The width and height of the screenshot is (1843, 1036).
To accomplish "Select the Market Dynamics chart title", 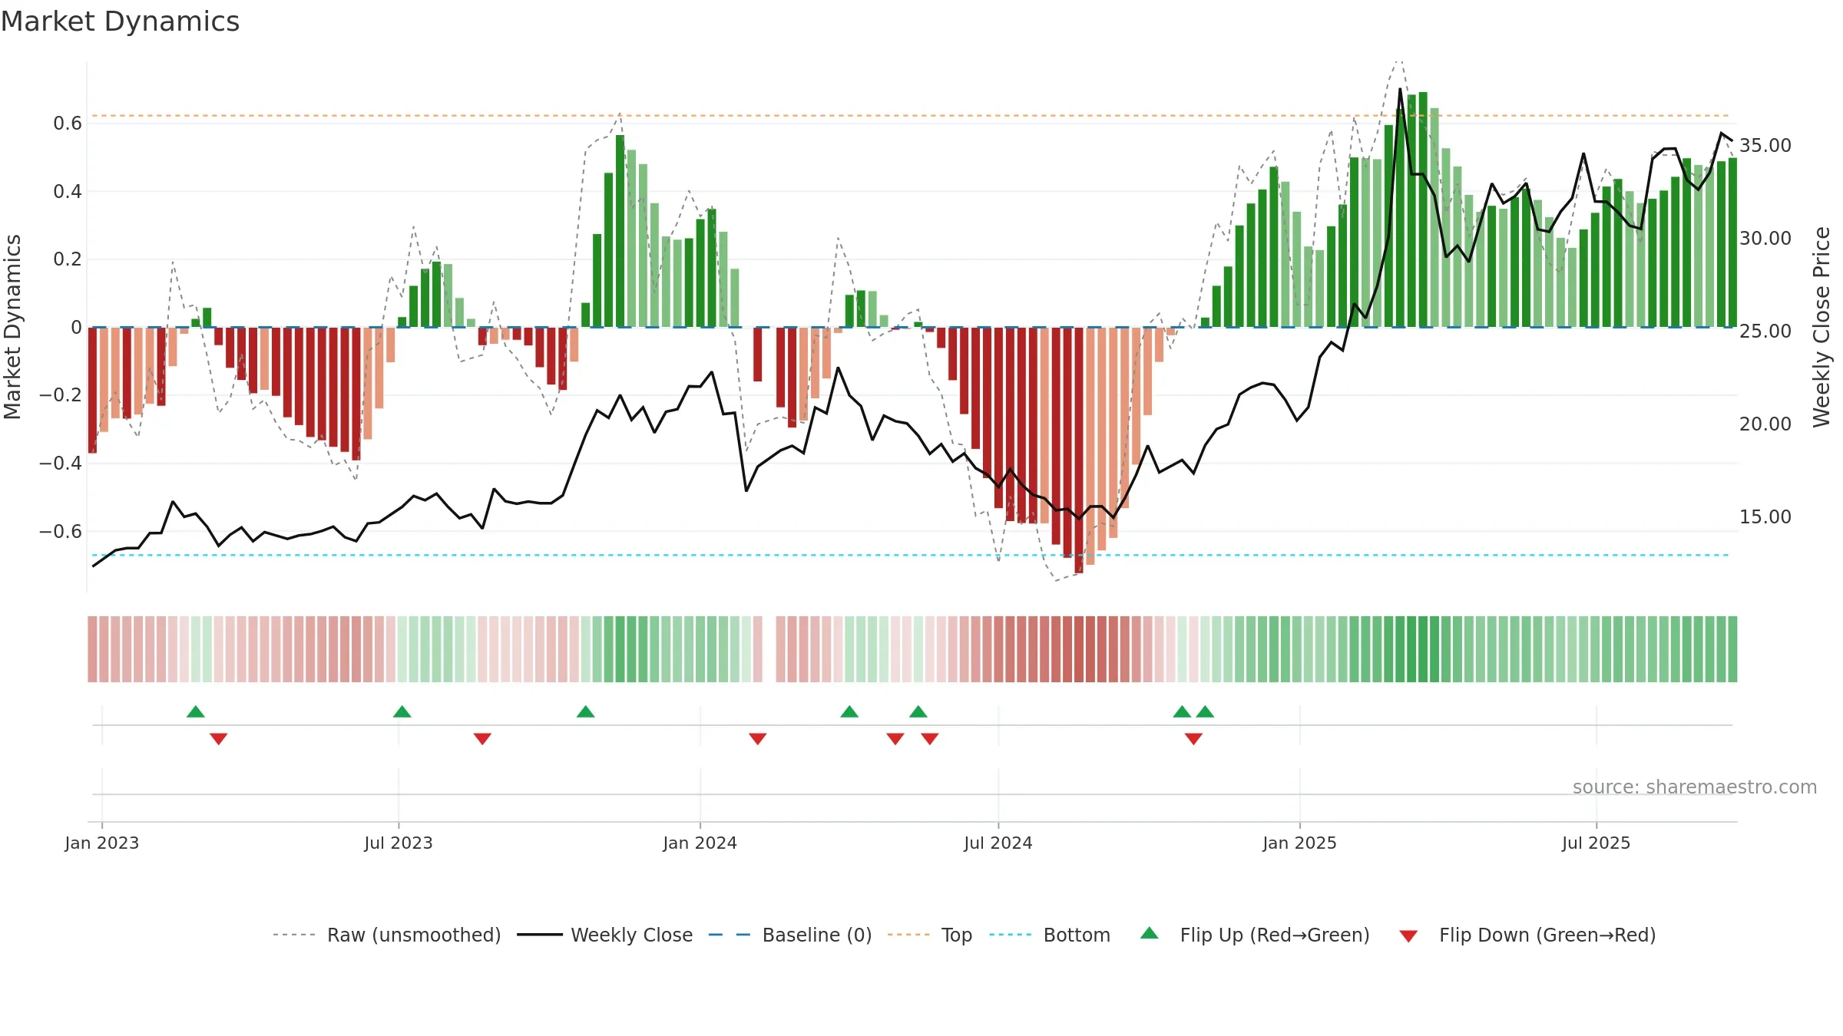I will pyautogui.click(x=121, y=21).
